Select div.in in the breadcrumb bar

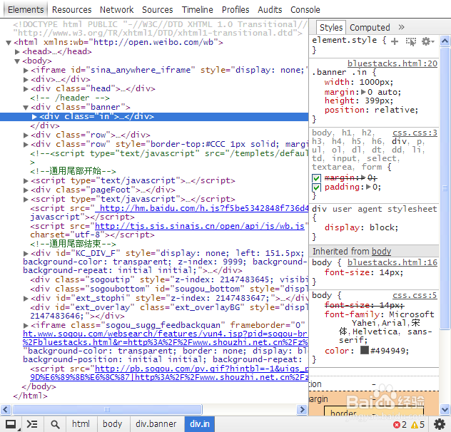point(200,424)
